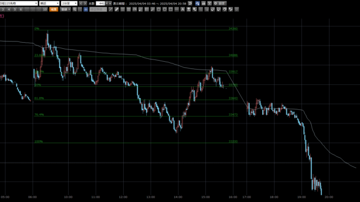
Task: Go to the next period with the right arrow
Action: (x=85, y=3)
